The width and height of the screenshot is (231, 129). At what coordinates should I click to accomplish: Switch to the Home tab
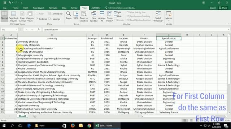pos(16,8)
